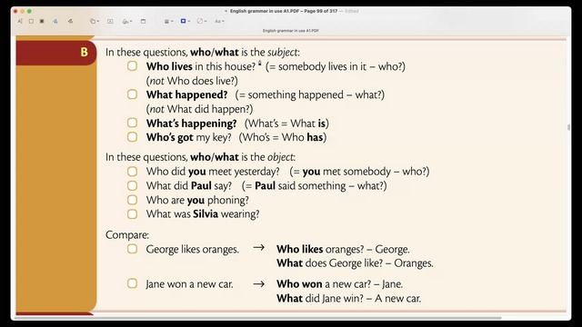The height and width of the screenshot is (327, 582).
Task: Tick checkbox beside 'Who did you meet yesterday?'
Action: pyautogui.click(x=132, y=172)
